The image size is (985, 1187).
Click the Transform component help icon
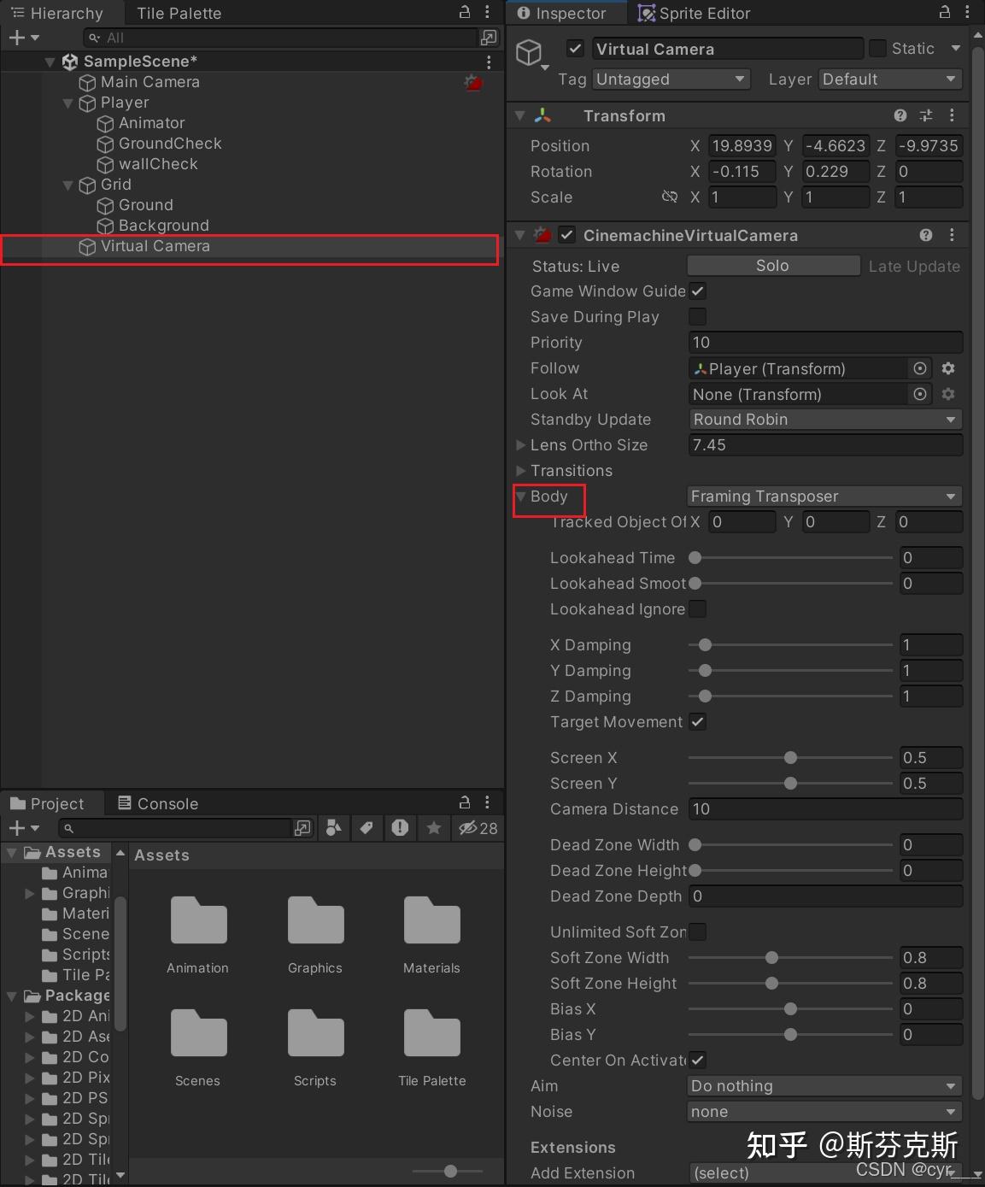[900, 115]
